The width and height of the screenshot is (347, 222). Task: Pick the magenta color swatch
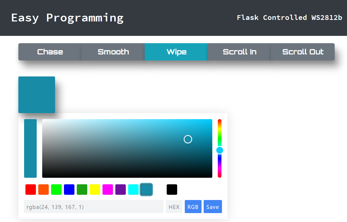point(108,190)
